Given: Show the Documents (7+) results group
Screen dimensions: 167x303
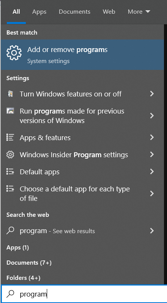Looking at the screenshot, I should [x=29, y=263].
